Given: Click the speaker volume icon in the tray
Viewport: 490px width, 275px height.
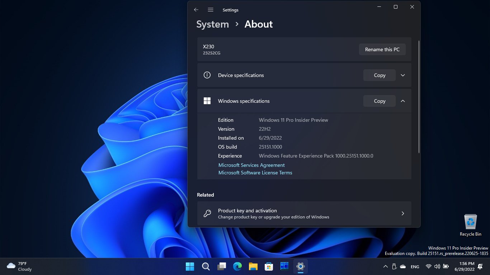Looking at the screenshot, I should pyautogui.click(x=437, y=266).
